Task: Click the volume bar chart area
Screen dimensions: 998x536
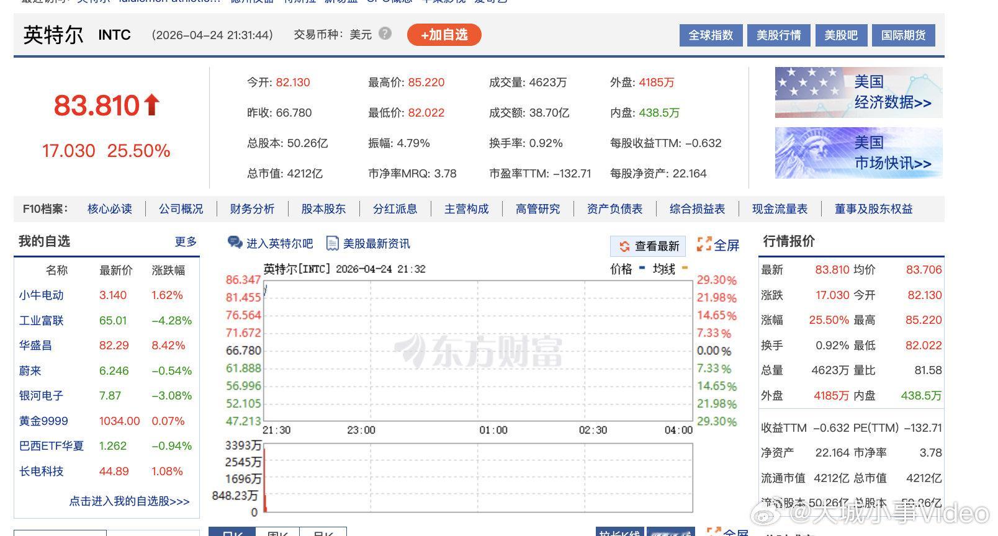Action: click(x=478, y=476)
